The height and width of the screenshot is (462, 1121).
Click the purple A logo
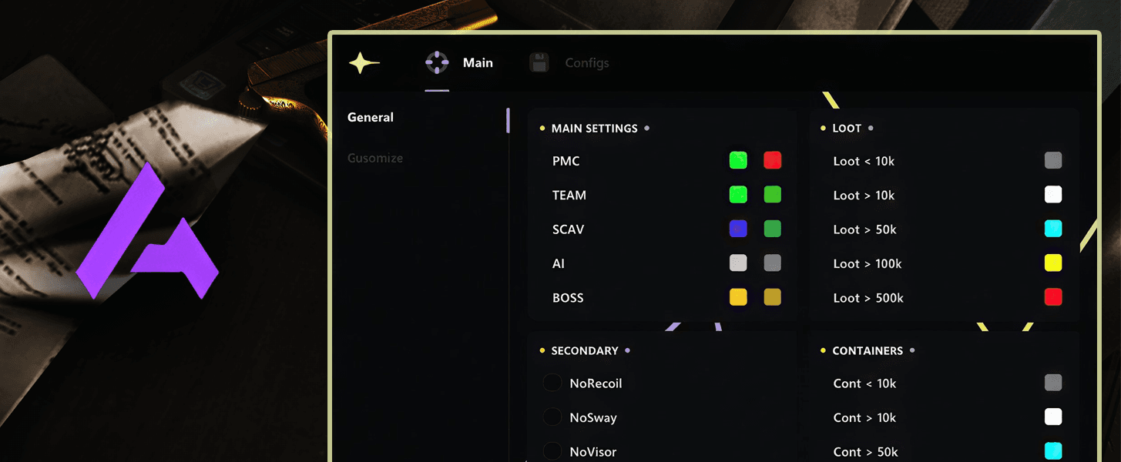147,232
